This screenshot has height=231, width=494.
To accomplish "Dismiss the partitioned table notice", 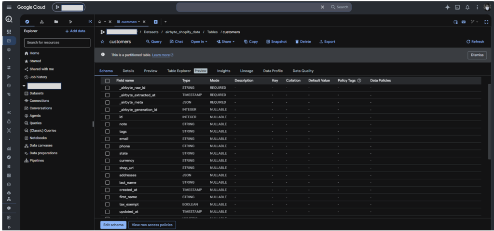I will pyautogui.click(x=477, y=55).
